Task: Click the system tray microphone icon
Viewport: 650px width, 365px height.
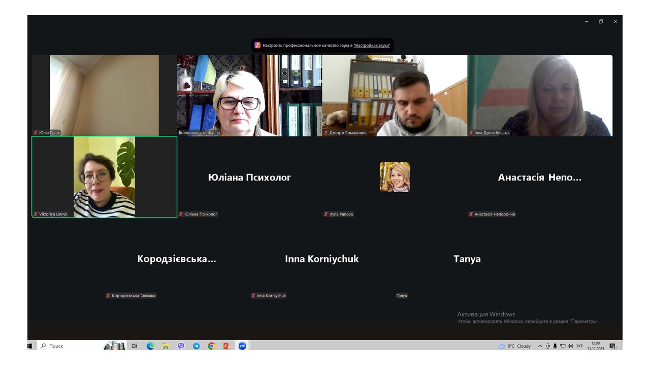Action: click(555, 346)
